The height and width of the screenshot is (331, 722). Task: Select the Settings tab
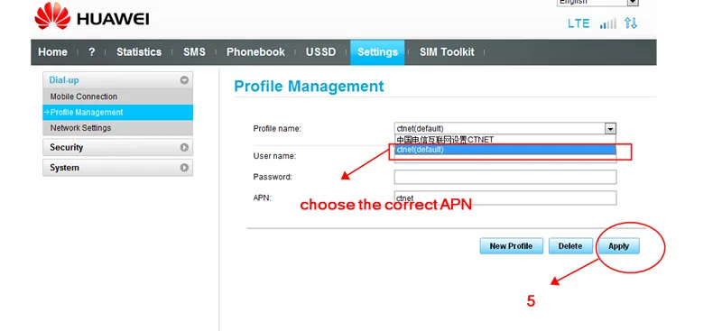377,52
